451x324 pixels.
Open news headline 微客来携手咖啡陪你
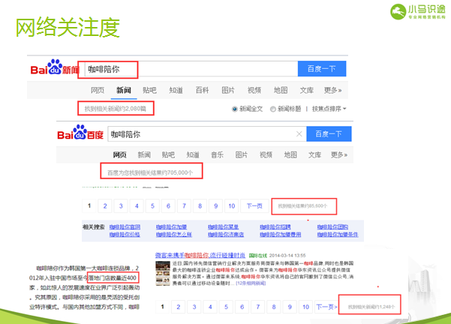tap(200, 255)
